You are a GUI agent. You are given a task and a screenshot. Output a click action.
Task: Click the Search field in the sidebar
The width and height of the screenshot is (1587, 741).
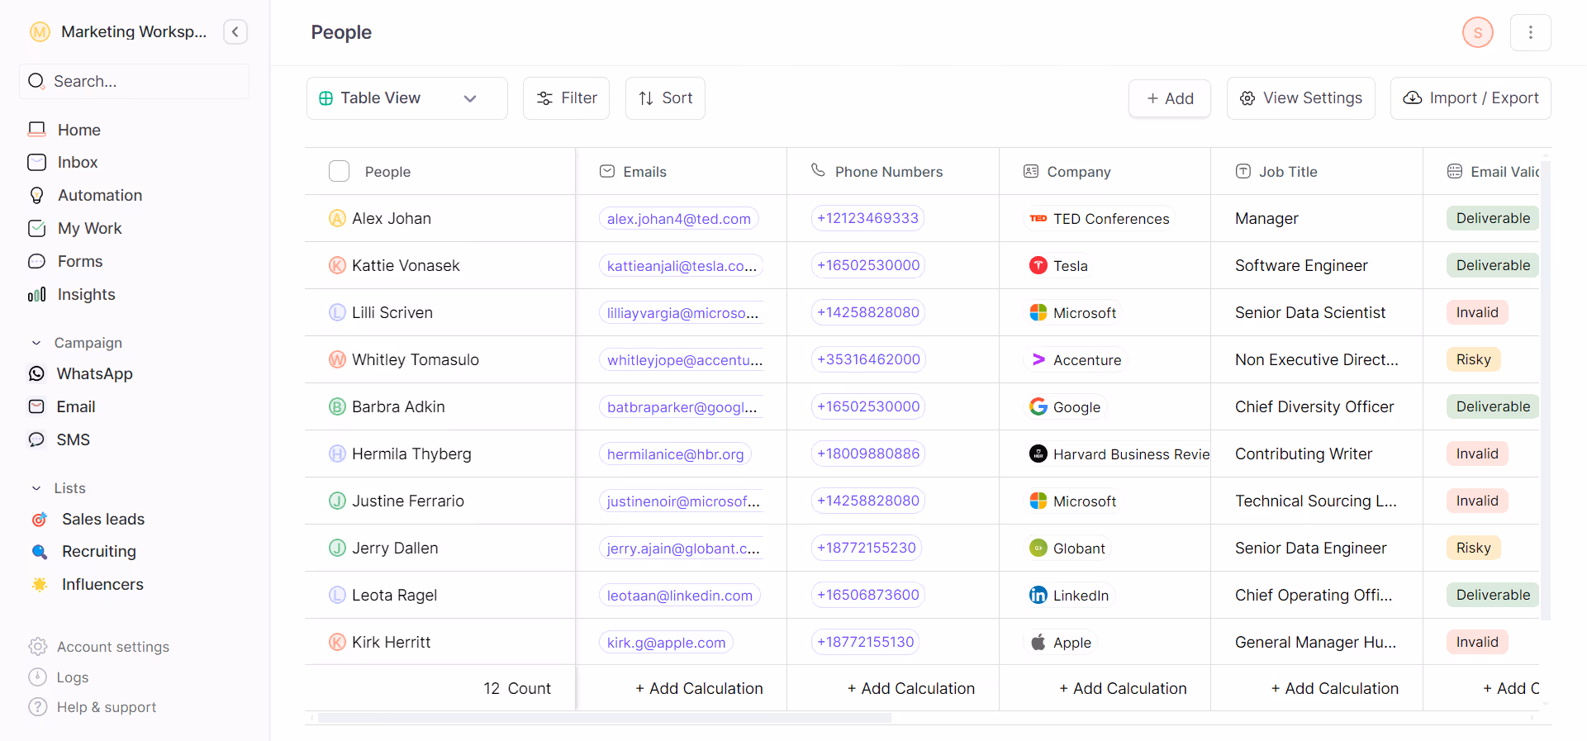click(x=134, y=81)
